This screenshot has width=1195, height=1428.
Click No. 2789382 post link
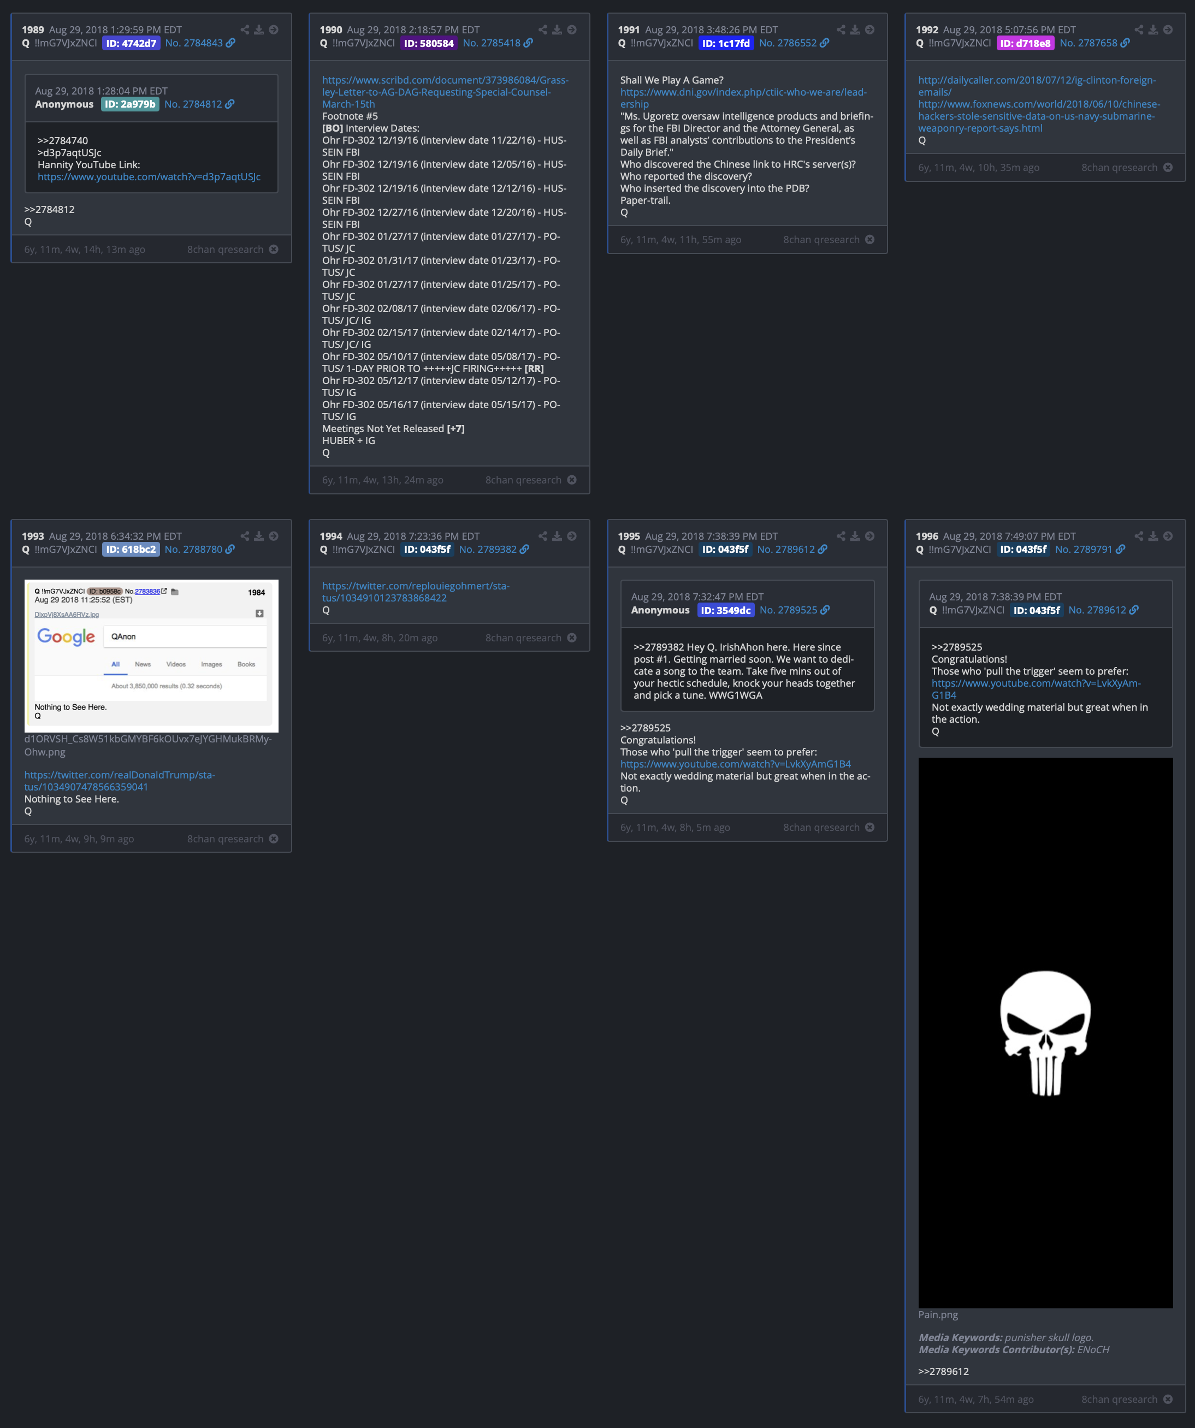point(487,550)
